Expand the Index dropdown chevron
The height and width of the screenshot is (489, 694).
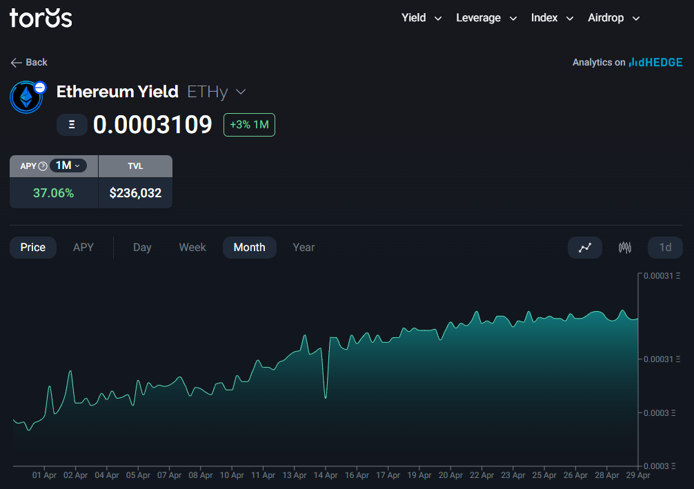point(570,19)
